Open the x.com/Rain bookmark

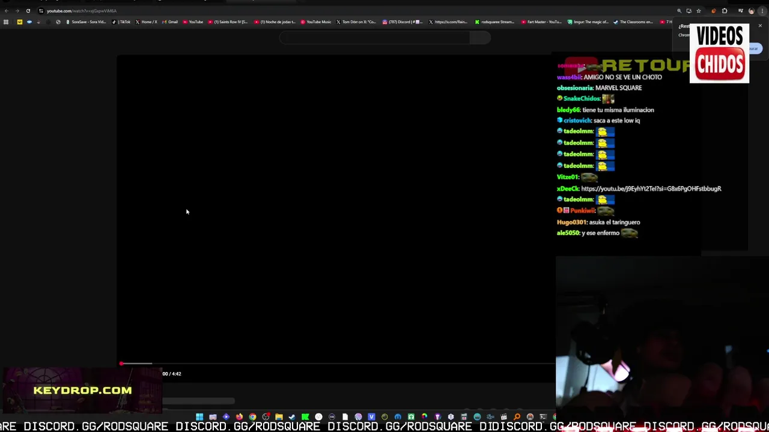click(x=448, y=22)
